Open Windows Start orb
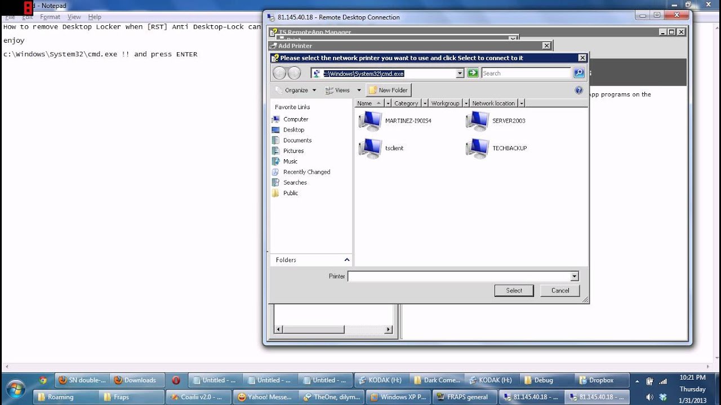The width and height of the screenshot is (721, 405). click(15, 389)
